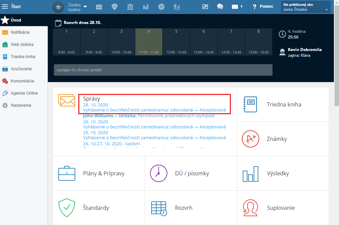The image size is (339, 225).
Task: Click the graduation cap lesson icon
Action: tap(58, 7)
